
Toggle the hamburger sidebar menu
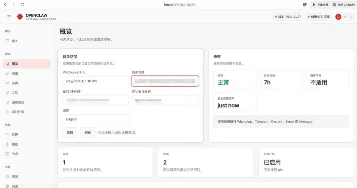[x=9, y=17]
